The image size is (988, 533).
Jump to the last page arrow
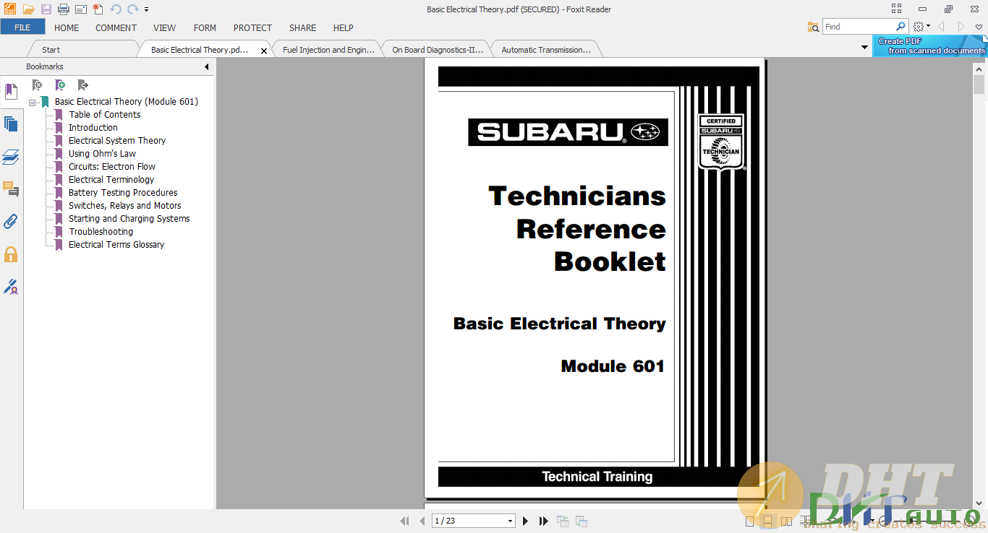pyautogui.click(x=544, y=521)
